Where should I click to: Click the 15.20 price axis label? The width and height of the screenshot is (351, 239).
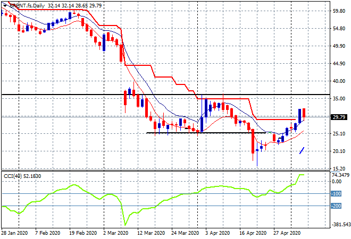[339, 168]
